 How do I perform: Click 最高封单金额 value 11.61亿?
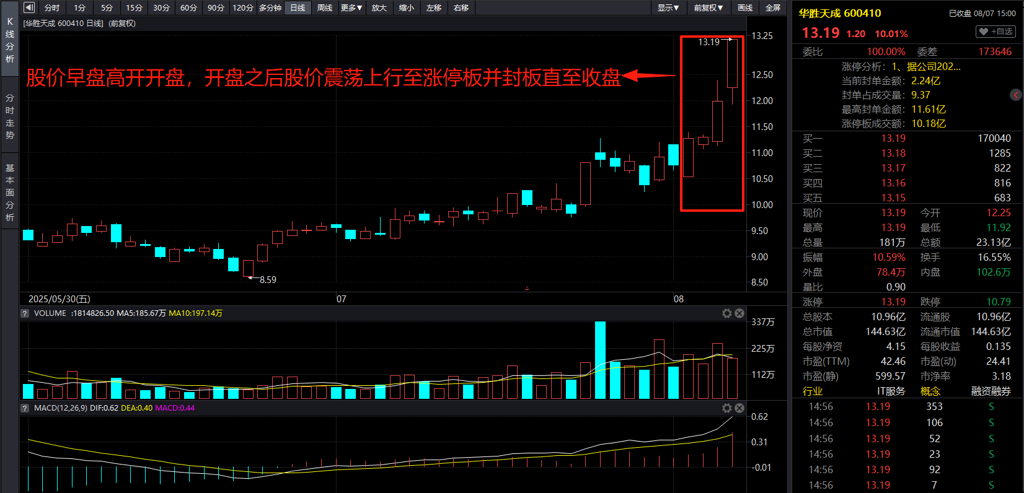pos(929,109)
